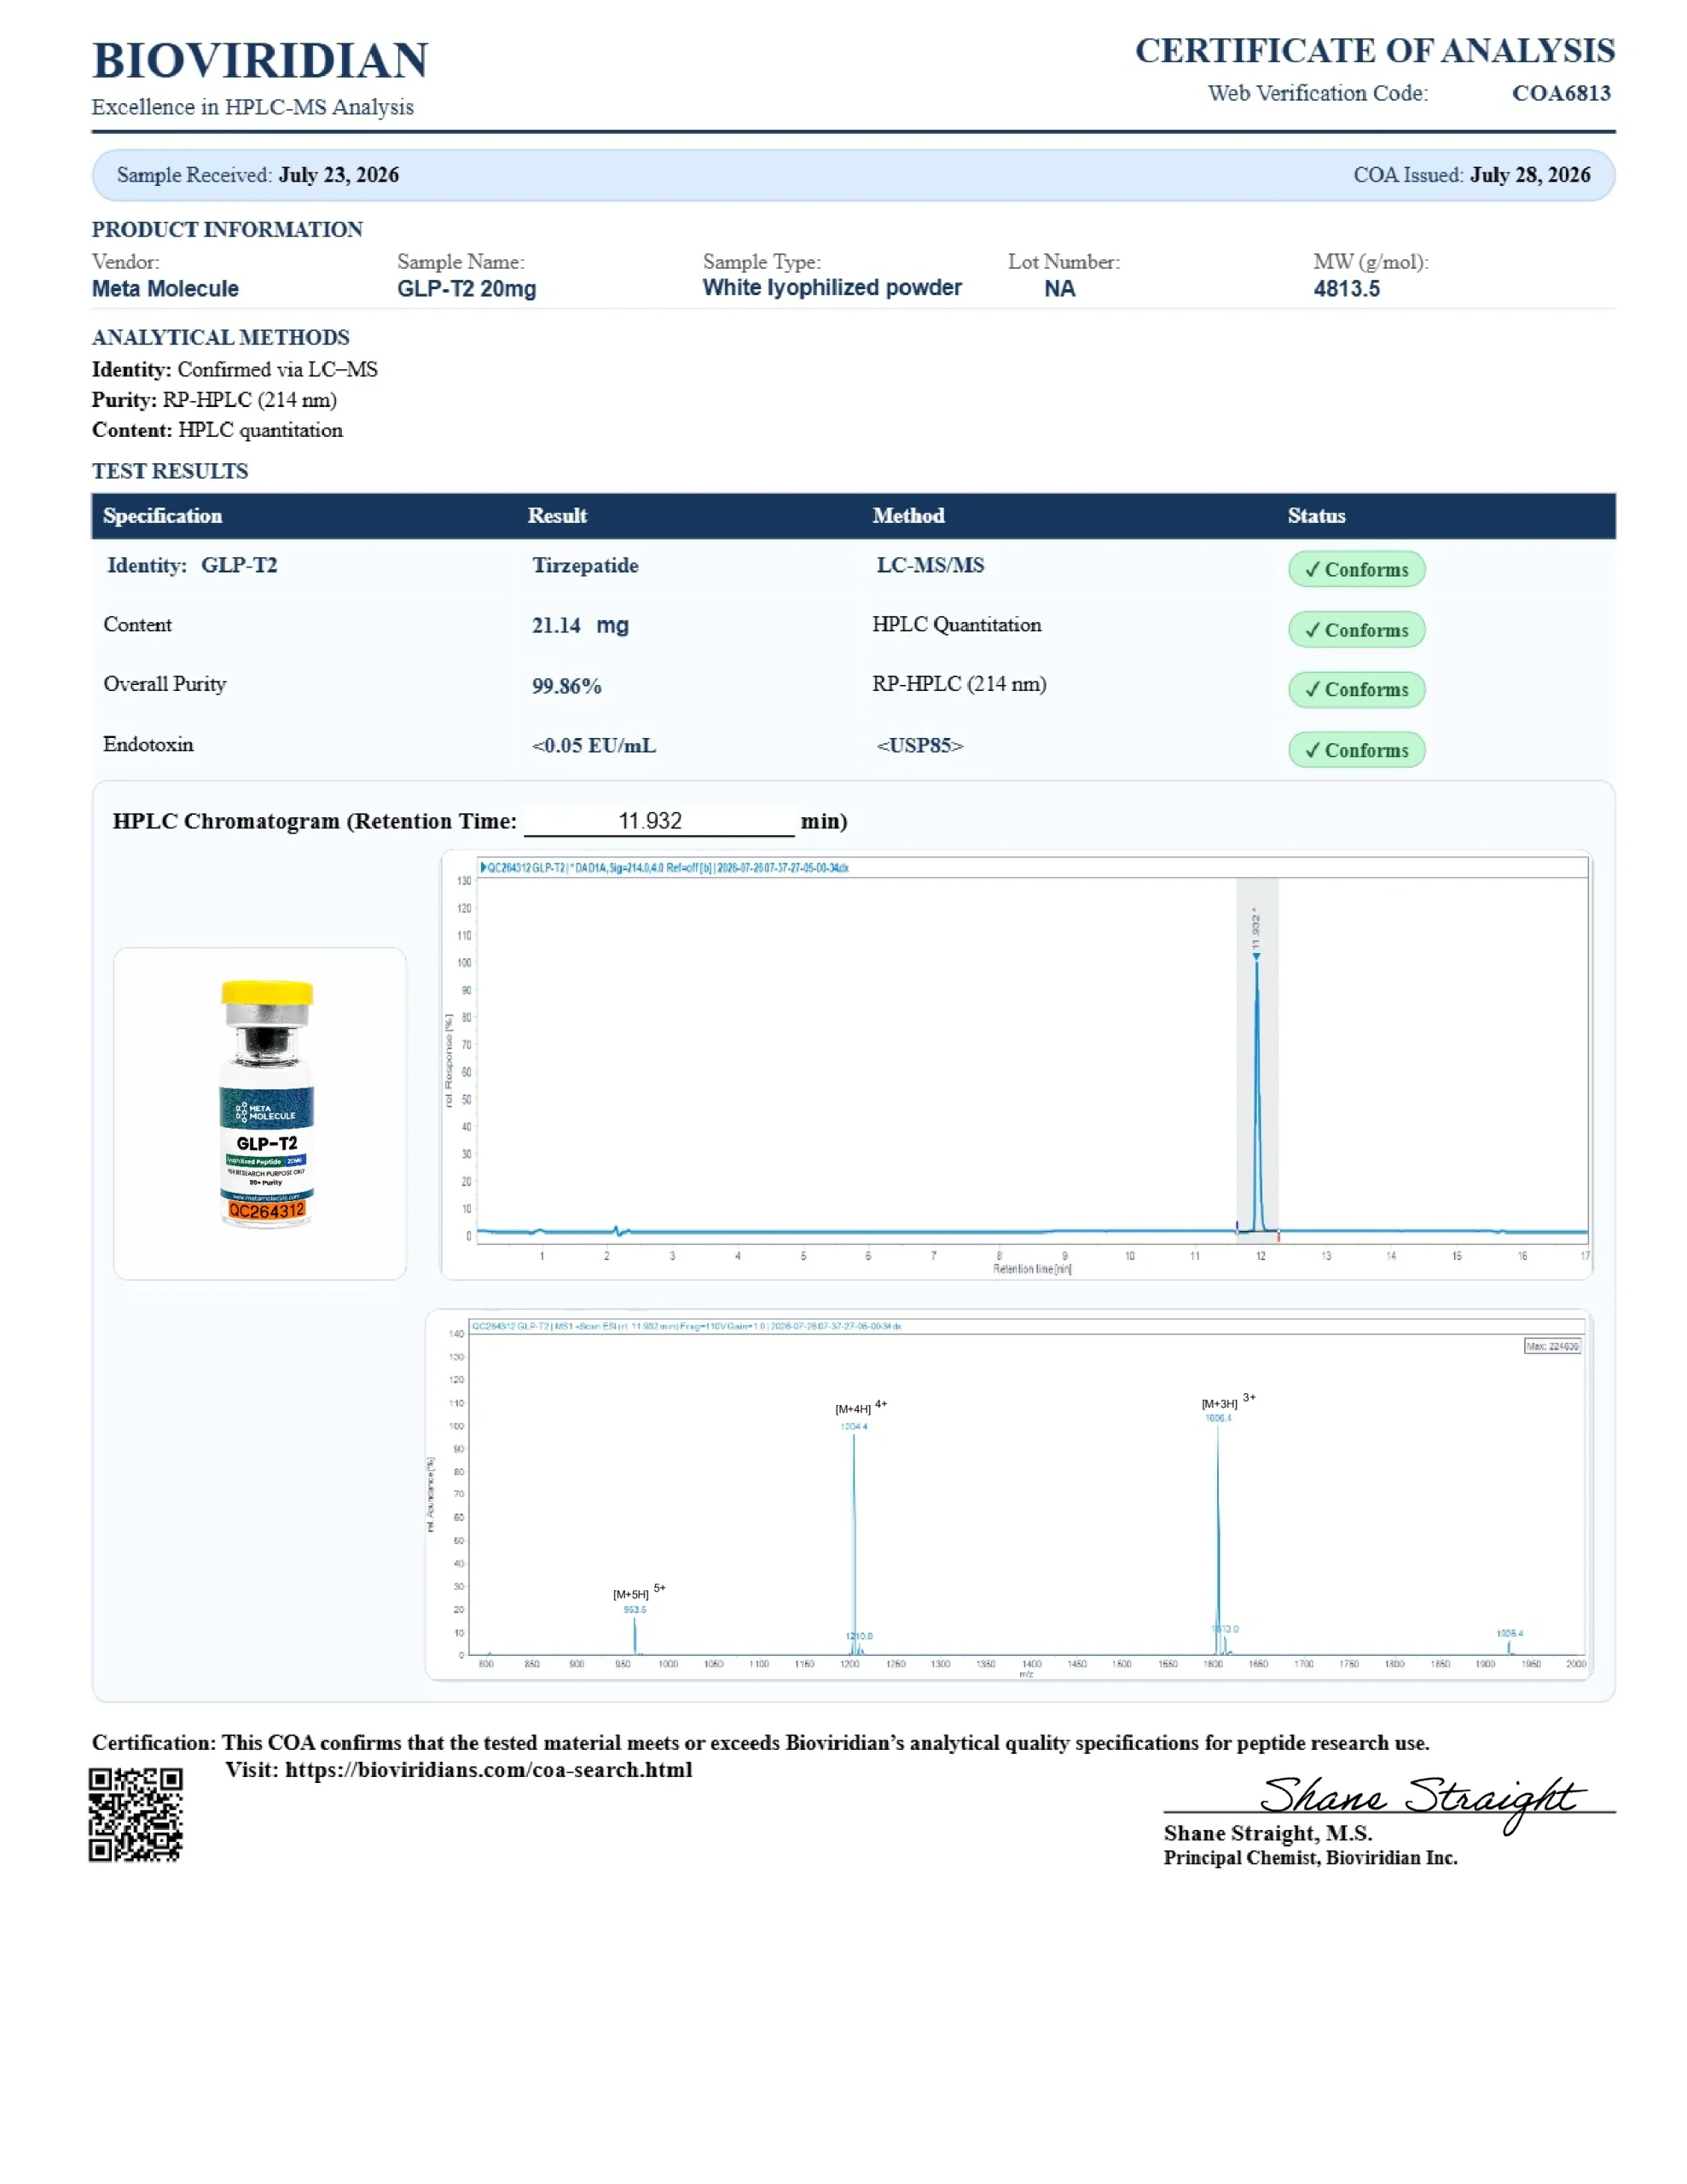Click the TEST RESULTS section heading
The width and height of the screenshot is (1687, 2184).
[170, 471]
